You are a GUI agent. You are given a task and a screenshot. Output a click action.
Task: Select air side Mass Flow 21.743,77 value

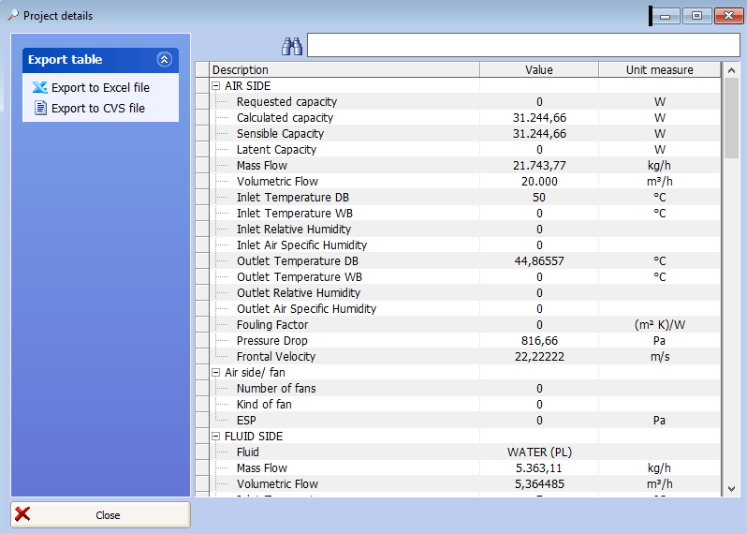(x=539, y=166)
